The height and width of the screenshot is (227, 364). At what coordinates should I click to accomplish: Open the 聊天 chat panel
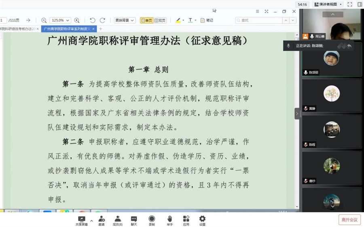(133, 221)
